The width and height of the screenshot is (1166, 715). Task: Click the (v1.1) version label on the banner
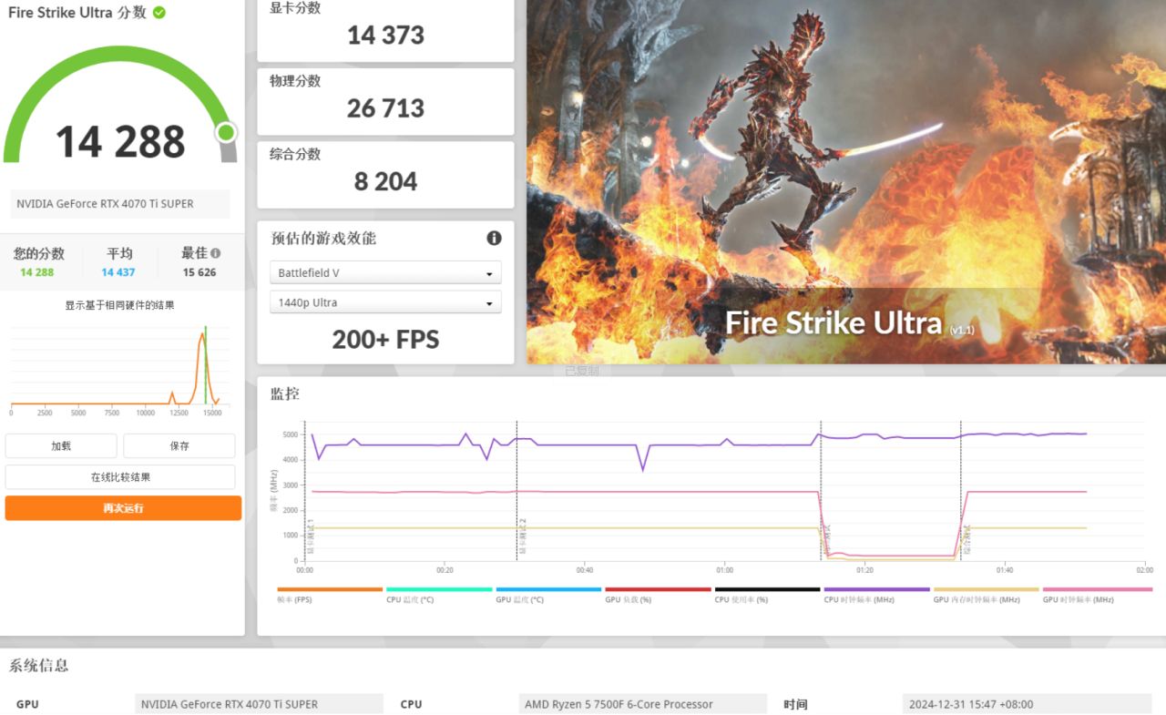coord(961,329)
